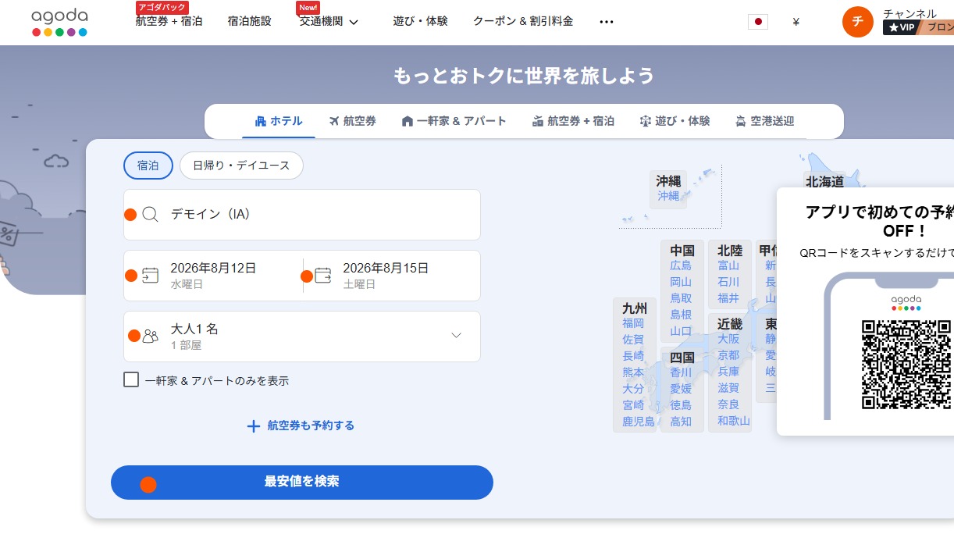954x552 pixels.
Task: Choose 和歌山 under 近畿 region
Action: [734, 422]
